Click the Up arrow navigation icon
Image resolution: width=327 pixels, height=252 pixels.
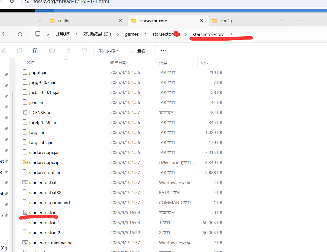point(4,34)
